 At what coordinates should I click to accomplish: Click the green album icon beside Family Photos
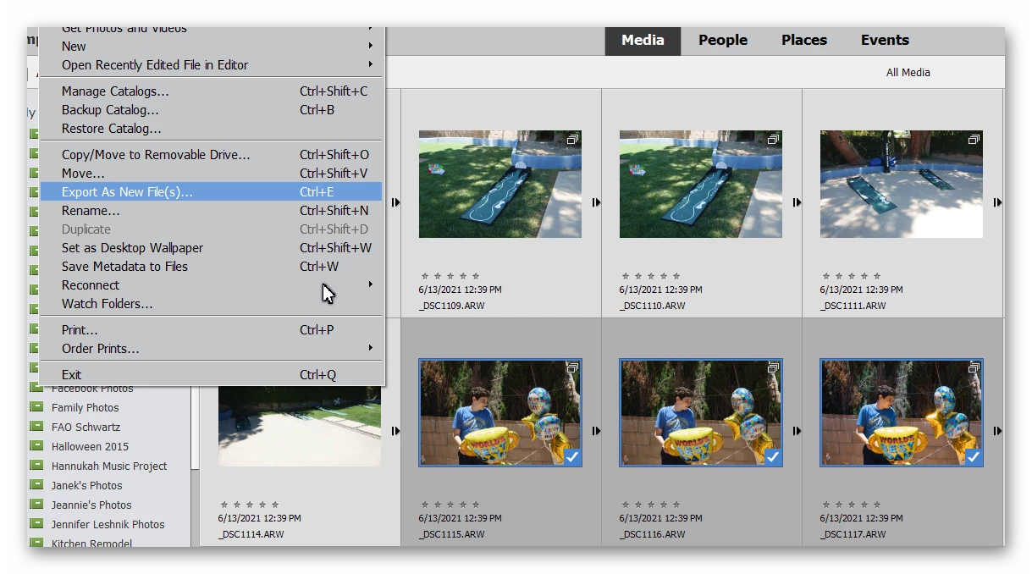pyautogui.click(x=36, y=407)
